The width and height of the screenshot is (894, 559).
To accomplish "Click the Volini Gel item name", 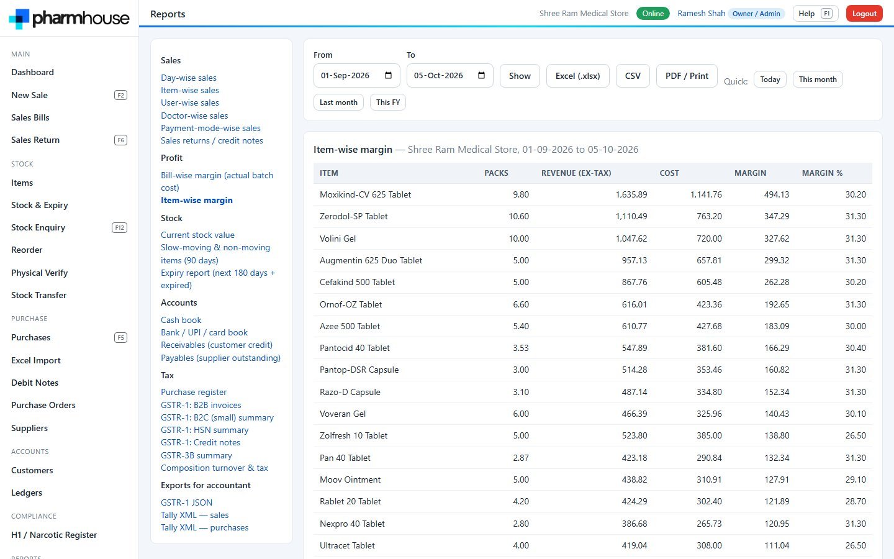I will (338, 239).
